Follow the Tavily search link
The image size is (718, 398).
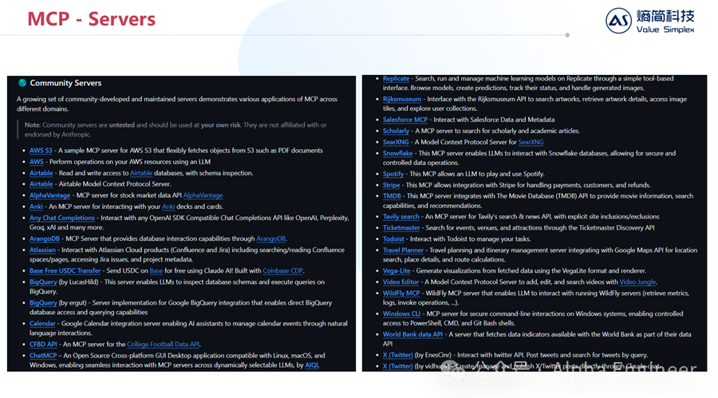tap(401, 217)
